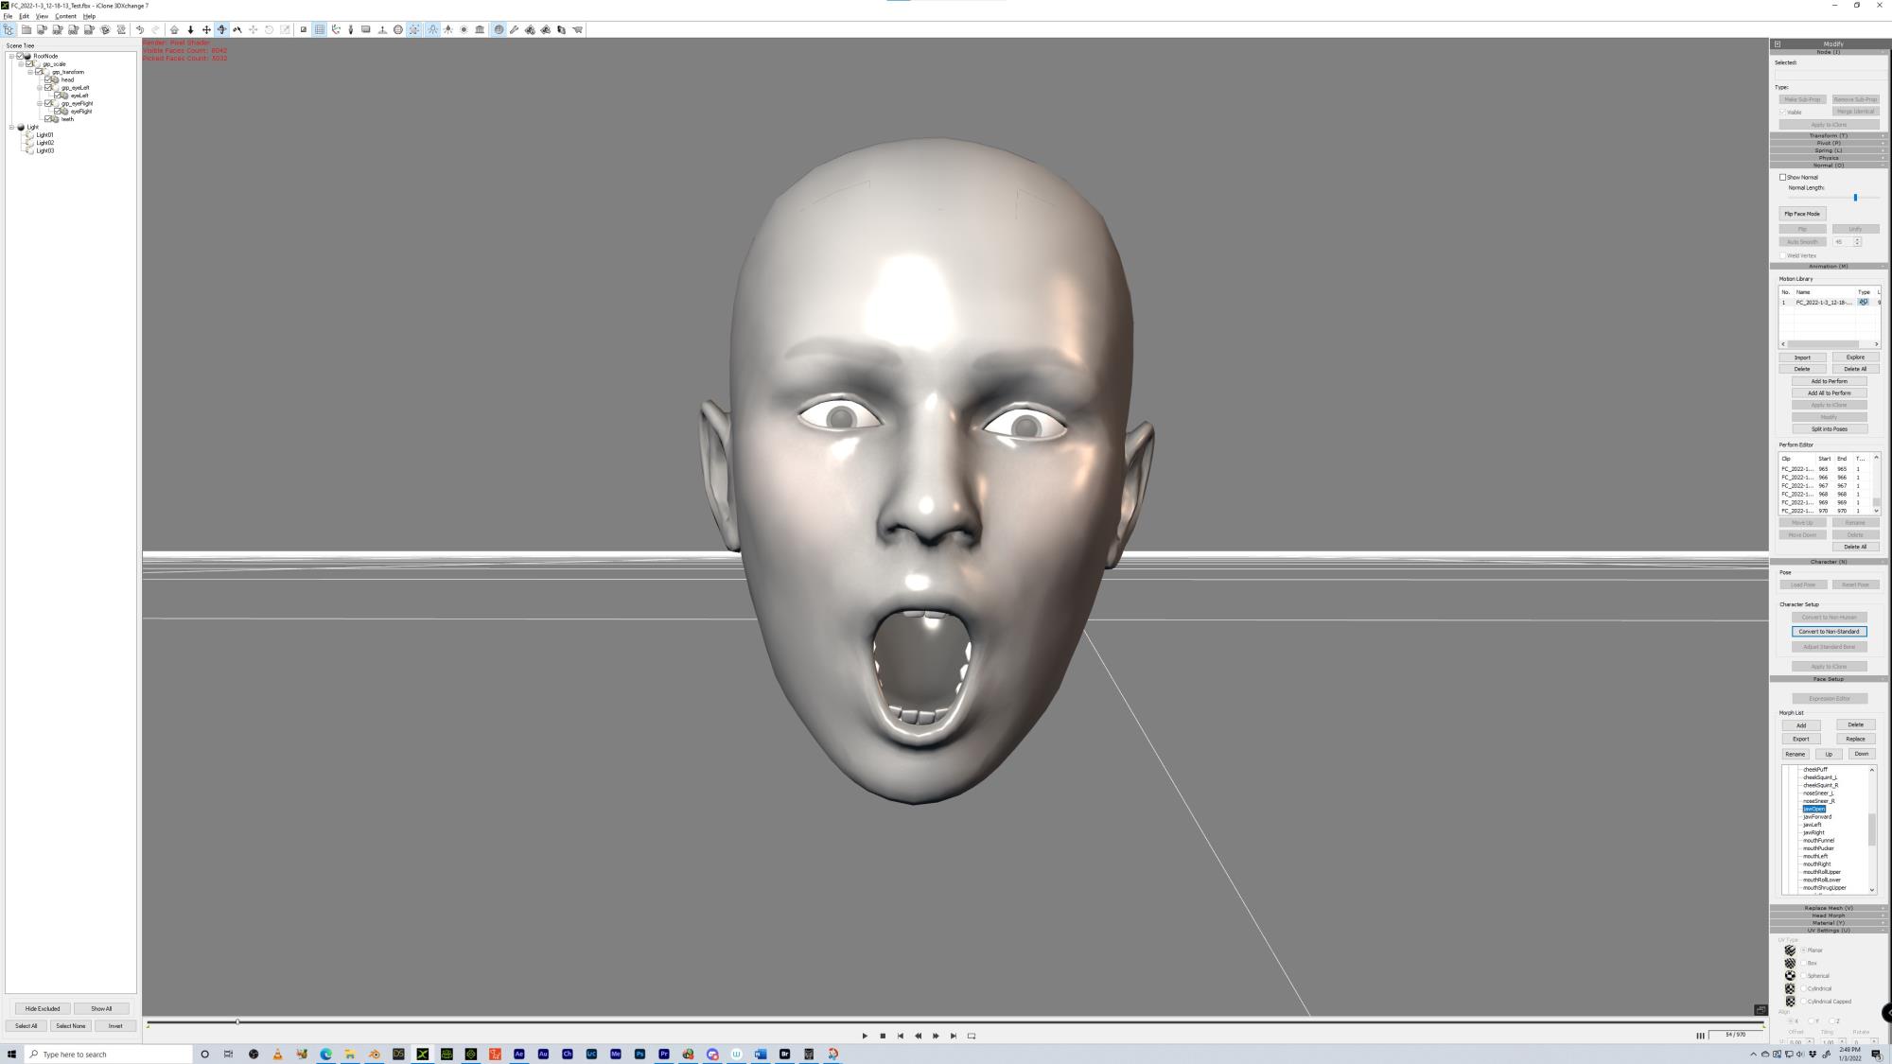This screenshot has height=1064, width=1892.
Task: Expand the Pivot (P) section
Action: pyautogui.click(x=1829, y=143)
